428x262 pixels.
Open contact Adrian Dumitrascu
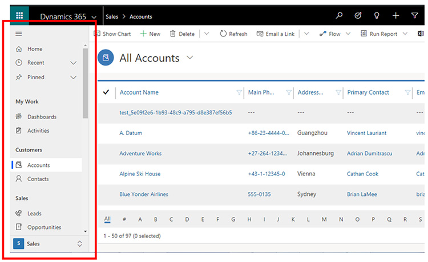369,153
